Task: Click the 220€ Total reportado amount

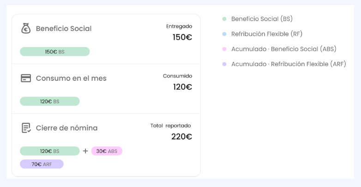Action: pyautogui.click(x=181, y=137)
